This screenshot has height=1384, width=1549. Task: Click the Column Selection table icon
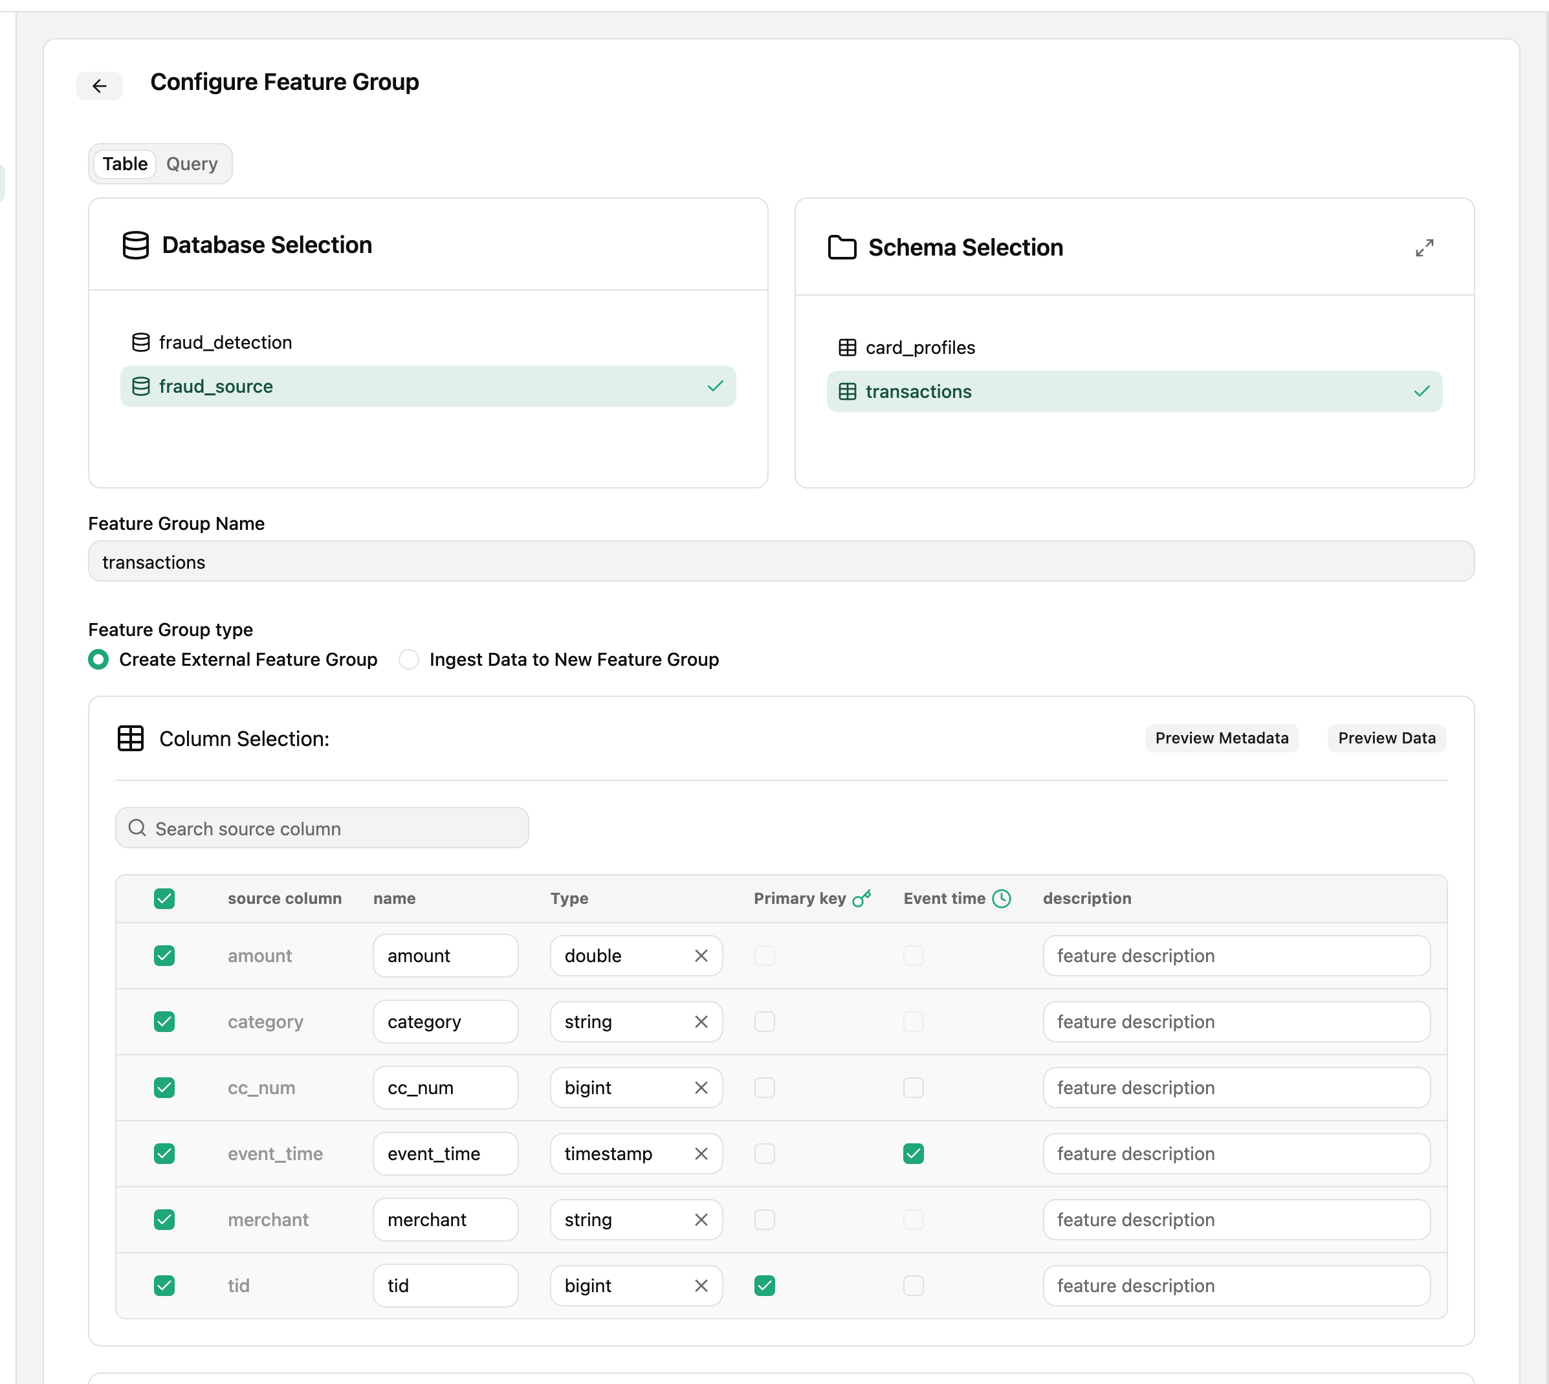point(131,738)
